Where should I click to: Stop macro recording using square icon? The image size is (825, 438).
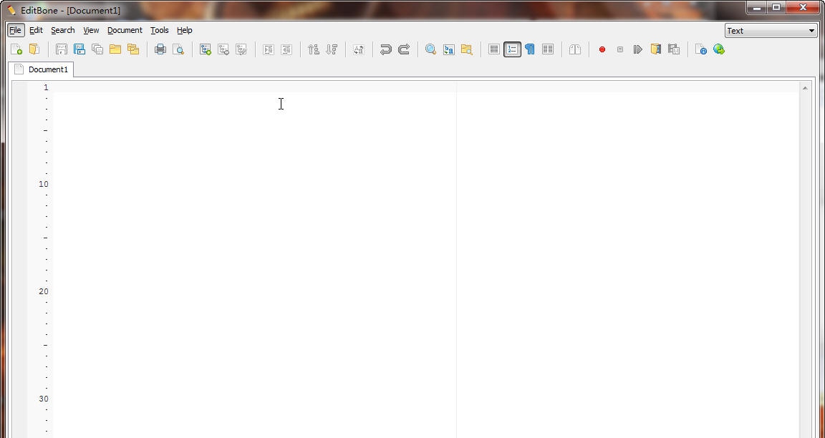pos(620,49)
